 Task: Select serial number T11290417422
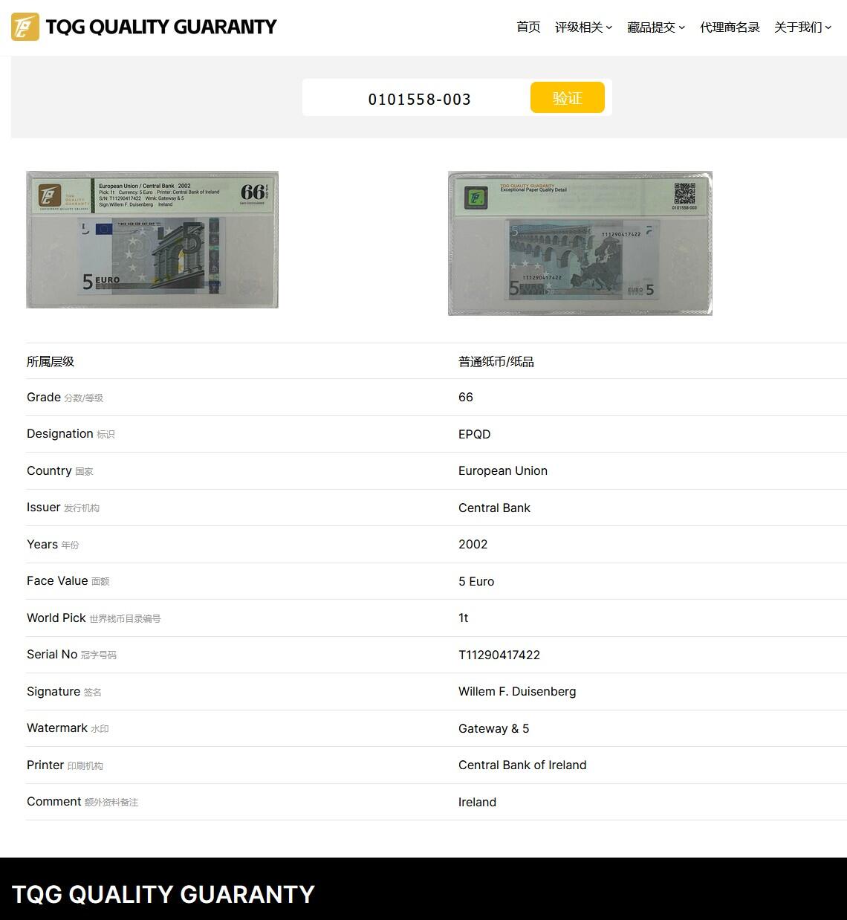tap(499, 655)
